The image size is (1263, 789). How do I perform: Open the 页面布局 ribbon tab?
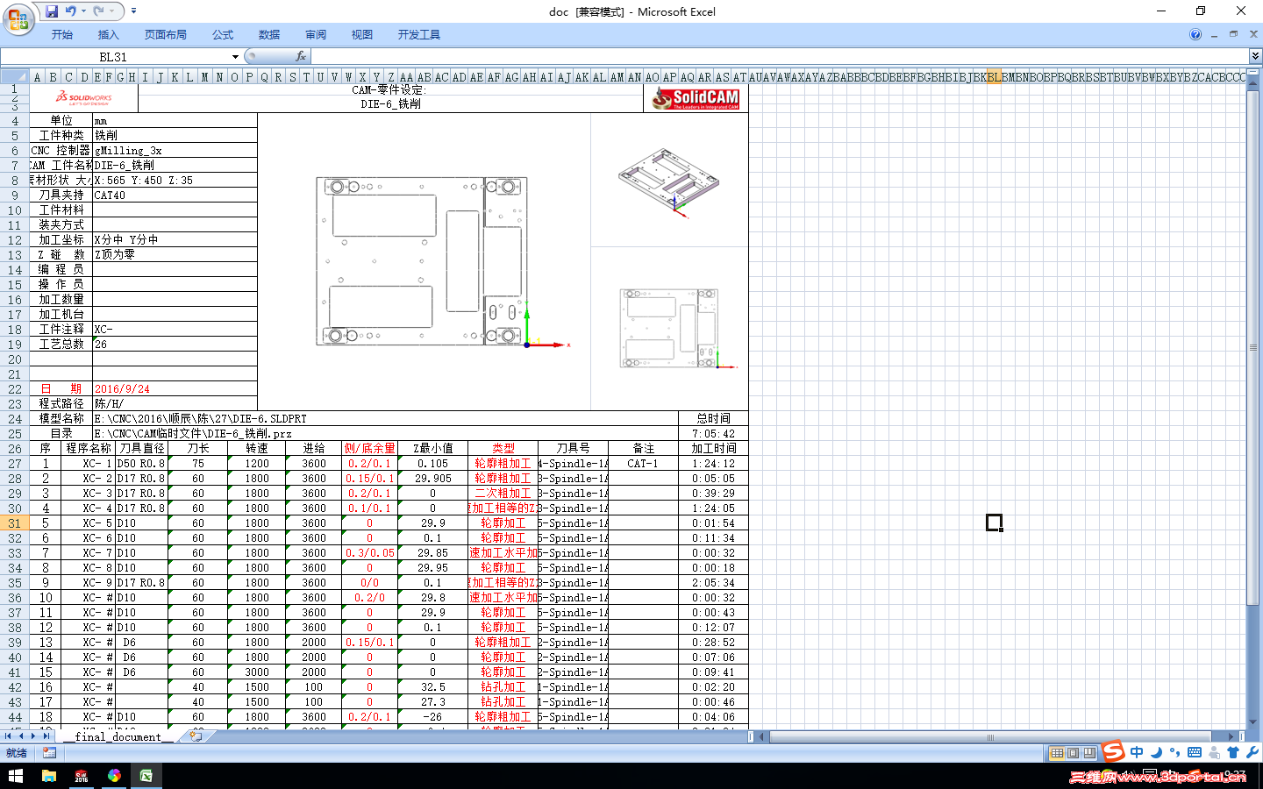click(x=166, y=35)
